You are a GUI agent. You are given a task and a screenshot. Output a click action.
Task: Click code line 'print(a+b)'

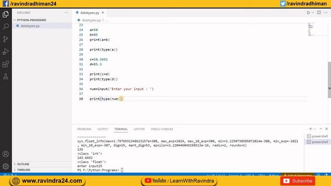point(99,40)
